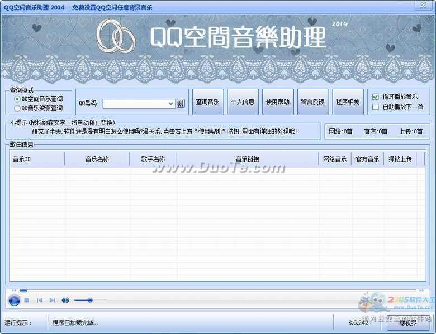
Task: Click the 零视界 button in status bar
Action: click(x=408, y=323)
